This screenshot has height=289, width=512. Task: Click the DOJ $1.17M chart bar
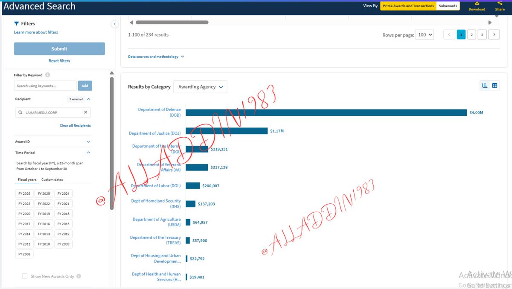coord(227,131)
